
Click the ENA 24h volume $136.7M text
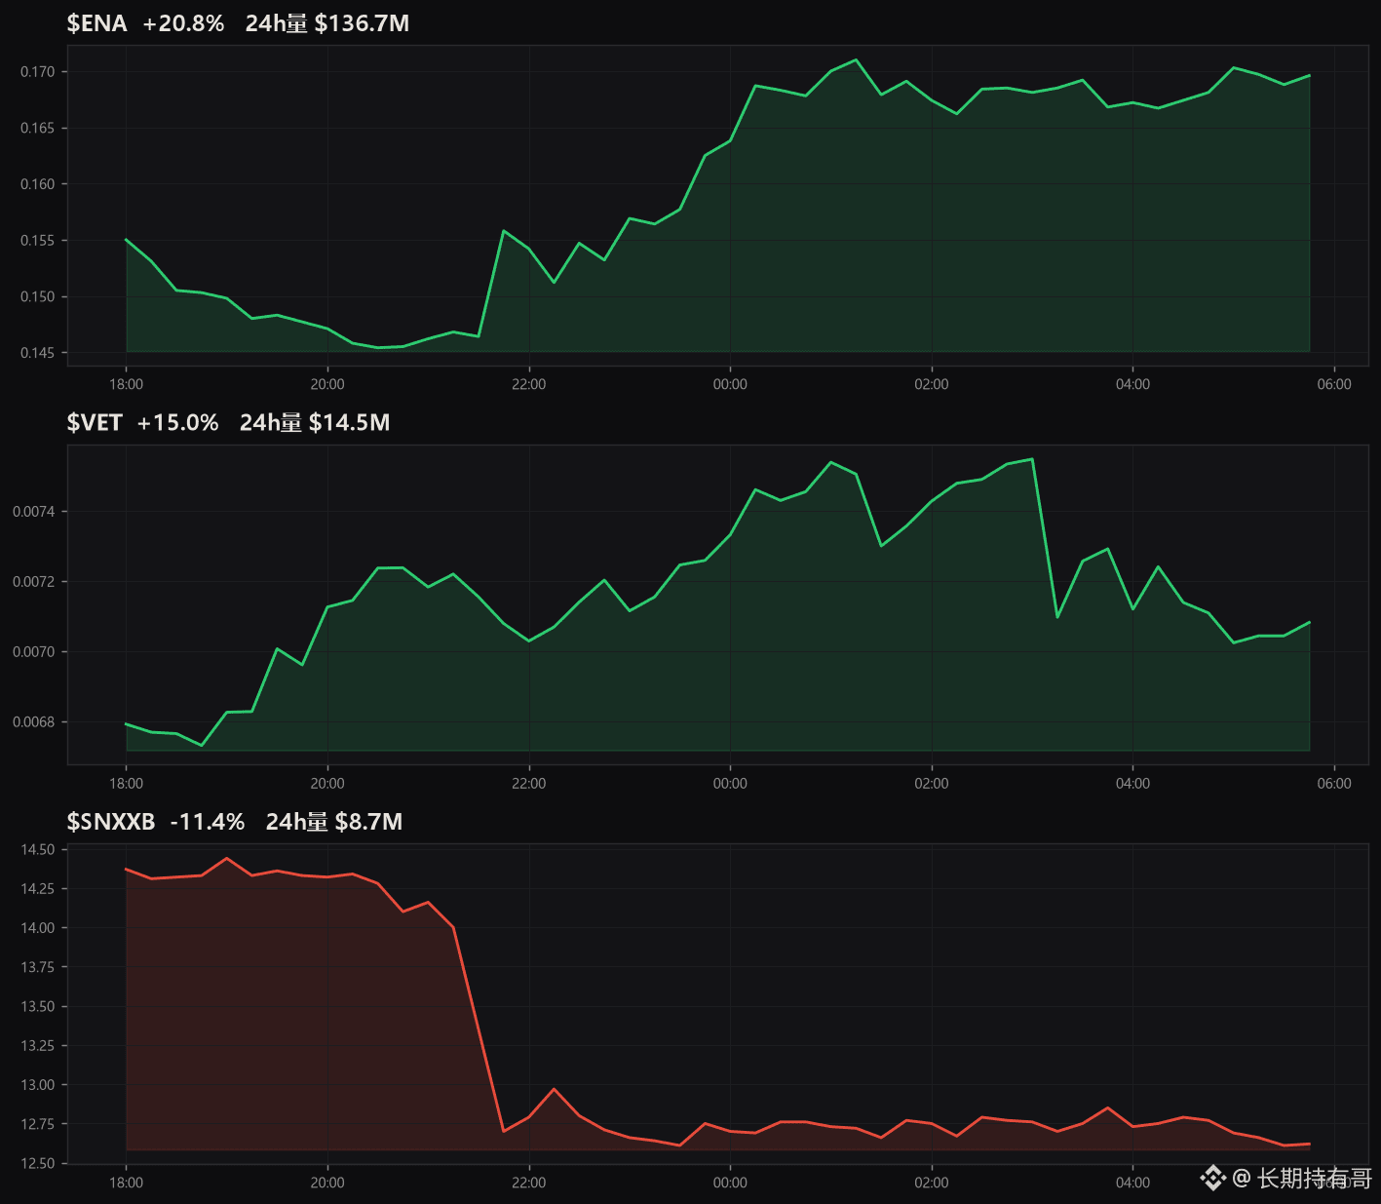pos(327,23)
